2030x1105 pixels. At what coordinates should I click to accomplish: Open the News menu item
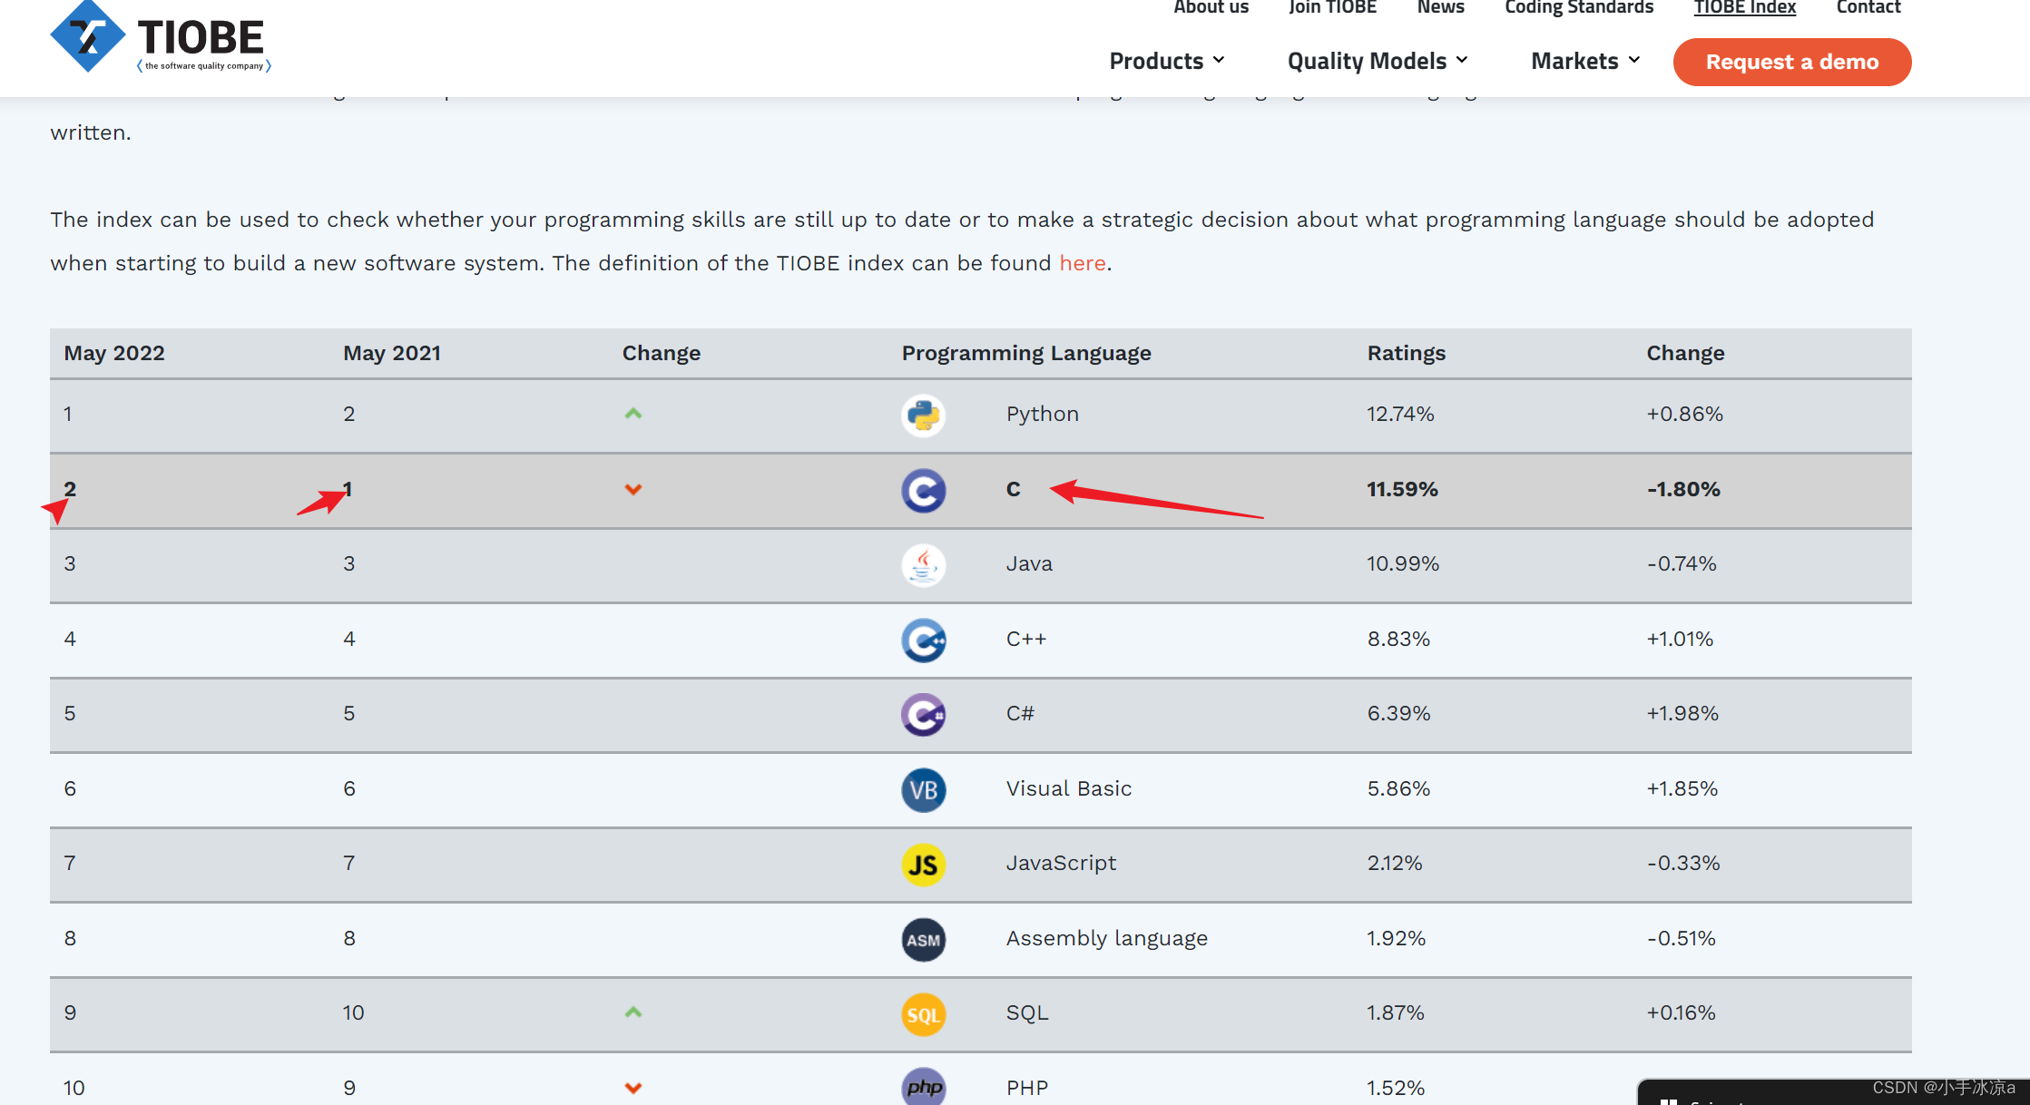1440,7
